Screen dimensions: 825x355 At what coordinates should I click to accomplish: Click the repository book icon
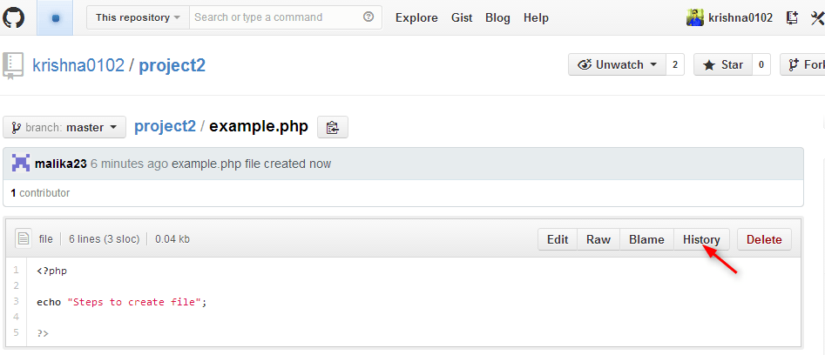[13, 65]
